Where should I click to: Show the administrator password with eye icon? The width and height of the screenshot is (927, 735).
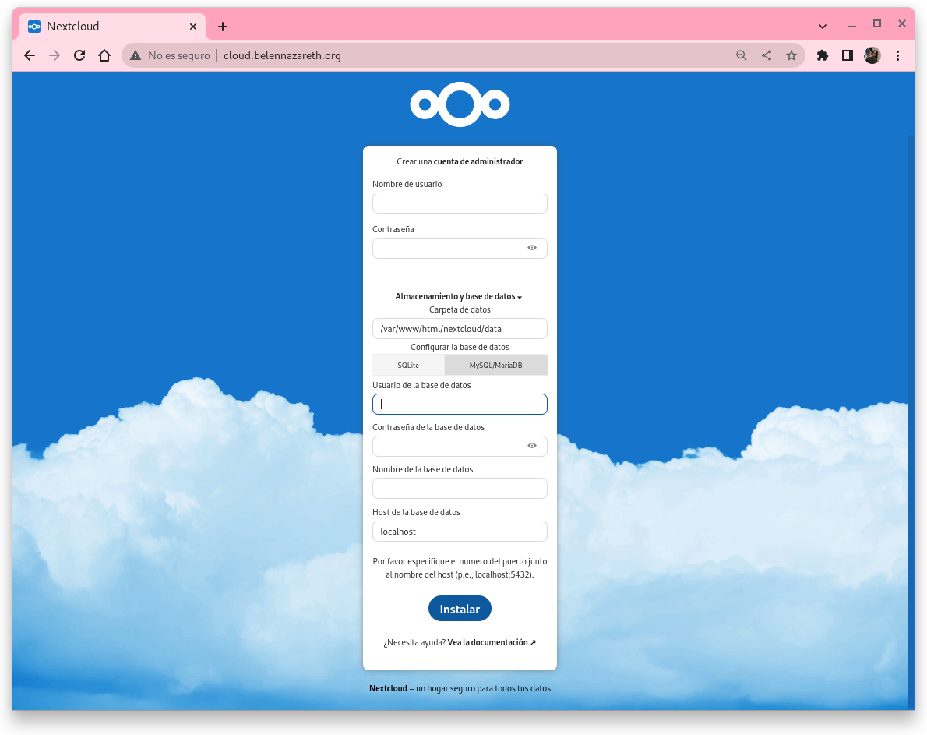pyautogui.click(x=532, y=248)
